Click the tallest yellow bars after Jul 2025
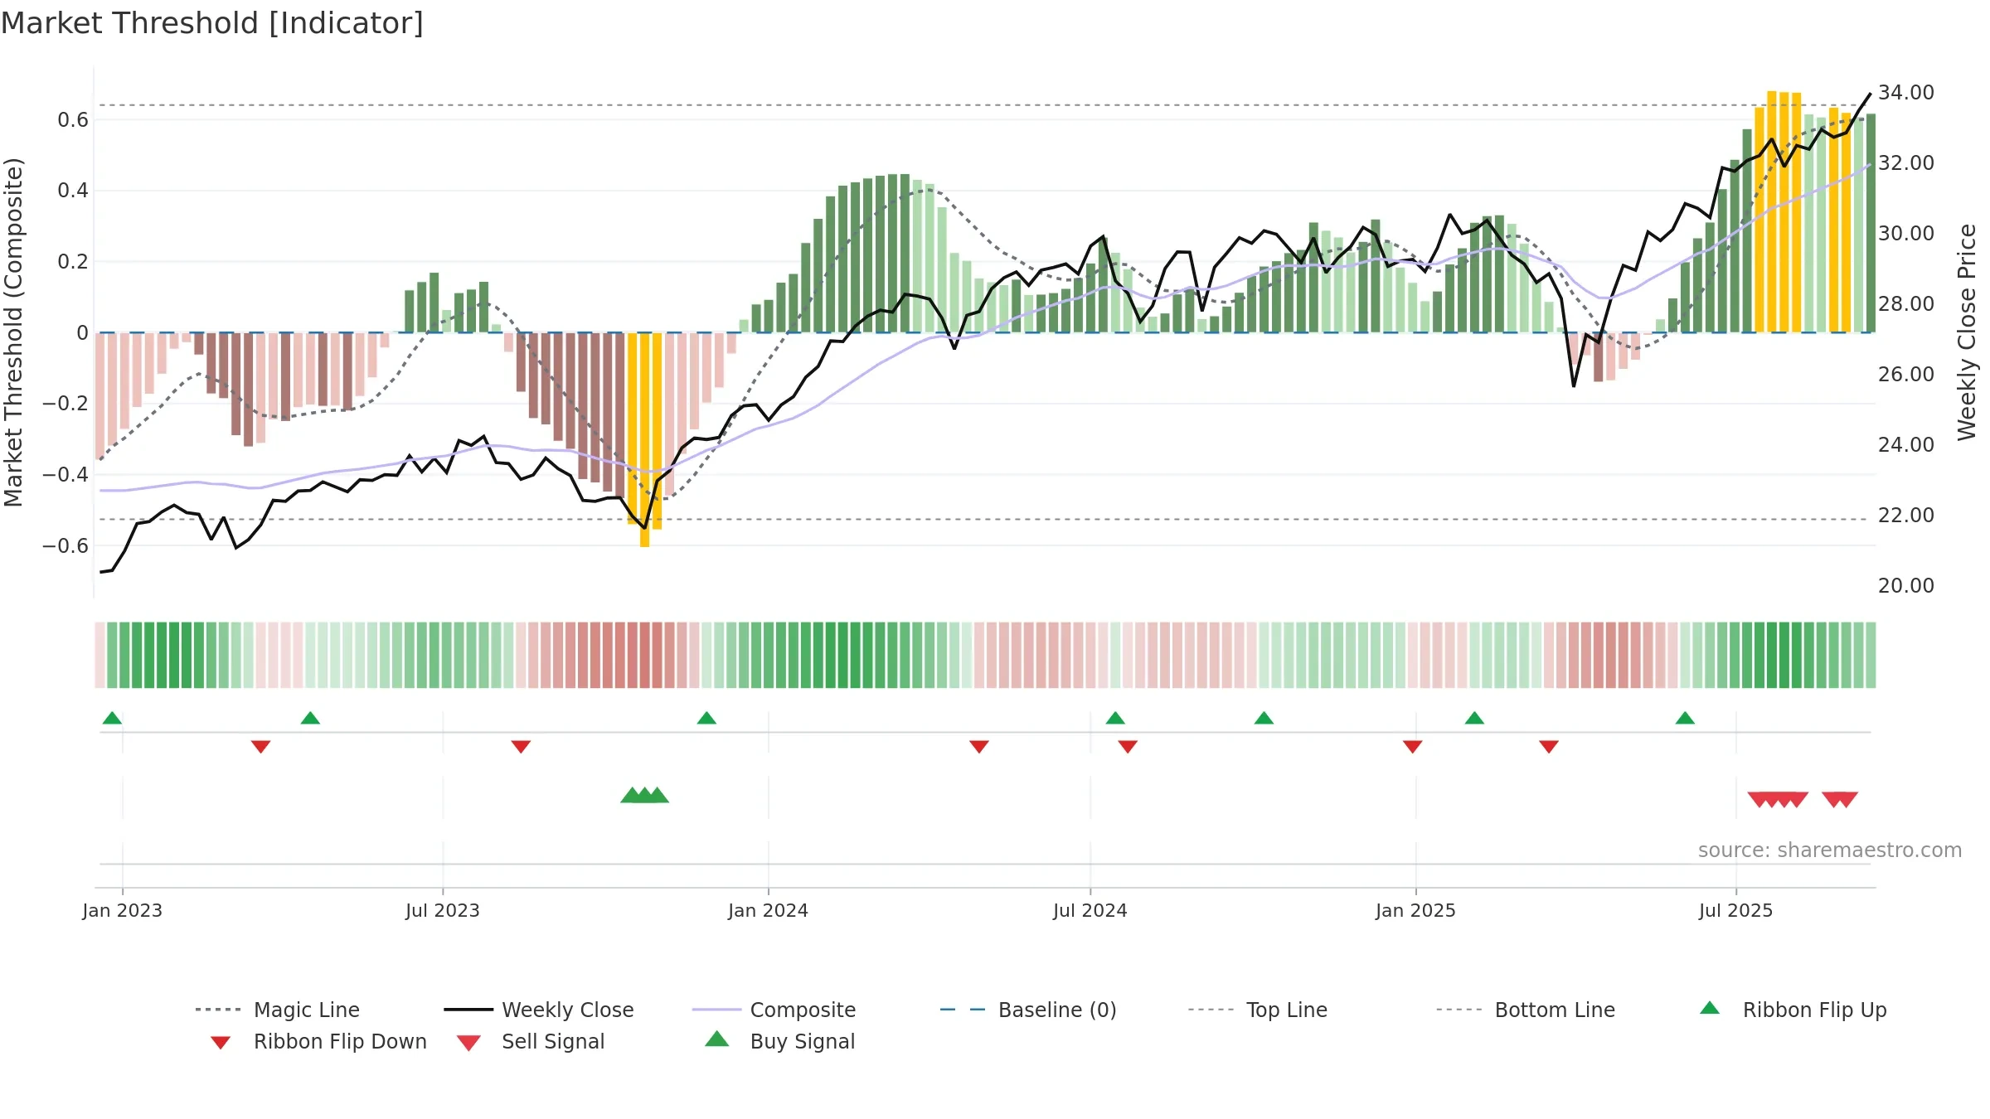This screenshot has height=1119, width=1990. tap(1778, 212)
